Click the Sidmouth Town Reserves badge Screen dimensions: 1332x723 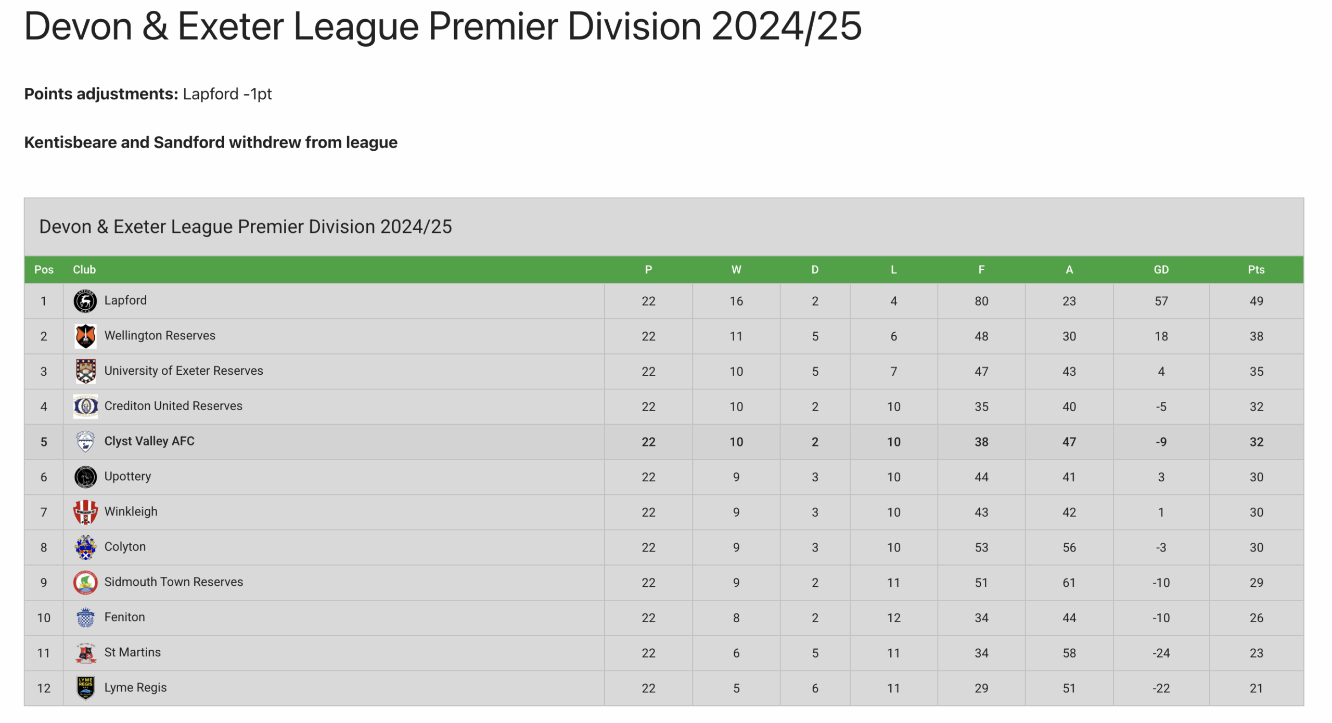pos(85,583)
